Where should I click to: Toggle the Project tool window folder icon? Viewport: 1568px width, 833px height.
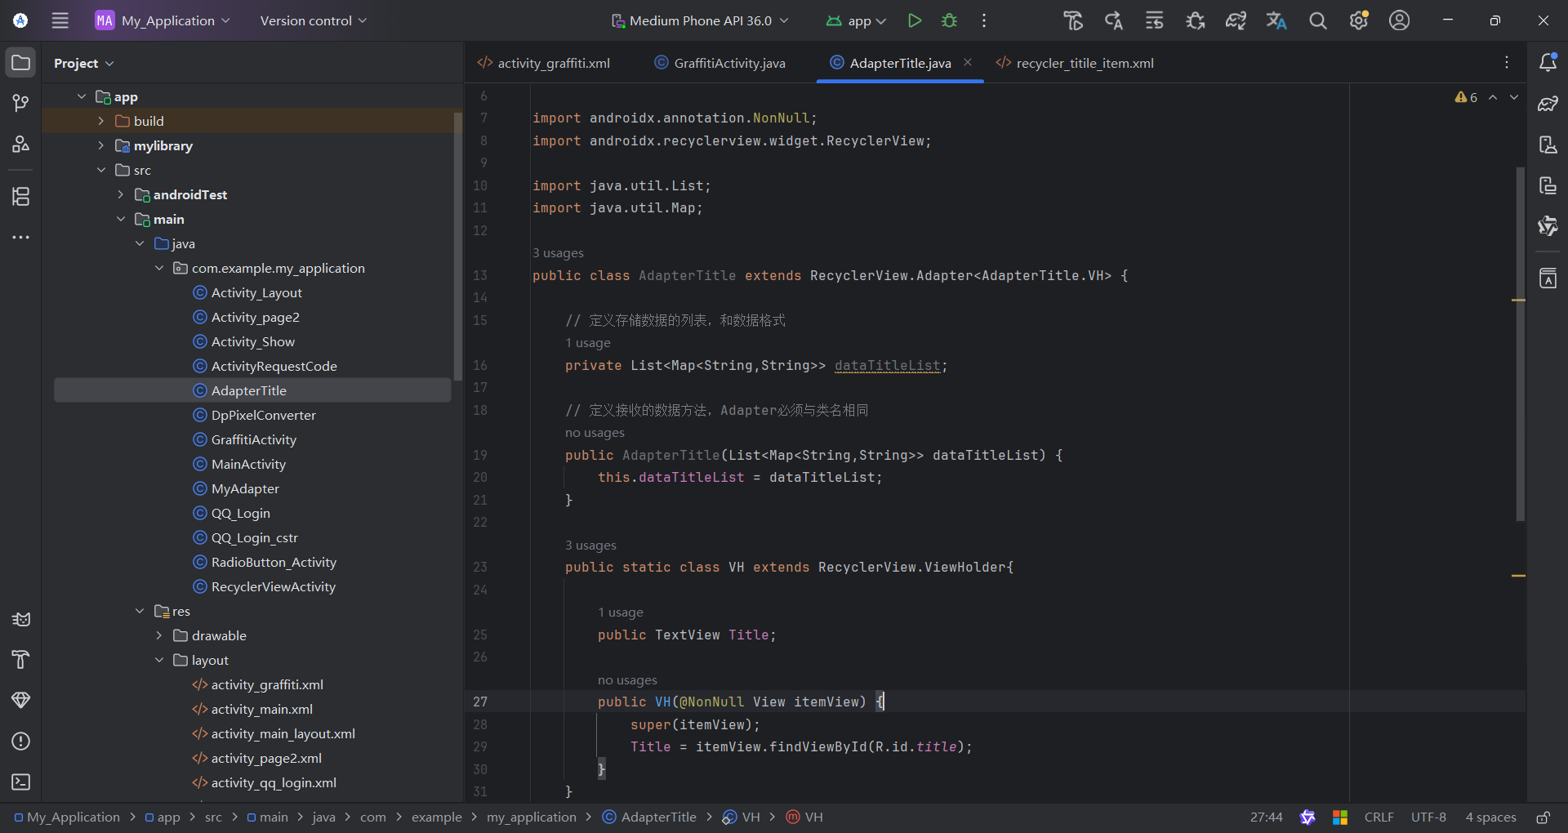tap(21, 63)
